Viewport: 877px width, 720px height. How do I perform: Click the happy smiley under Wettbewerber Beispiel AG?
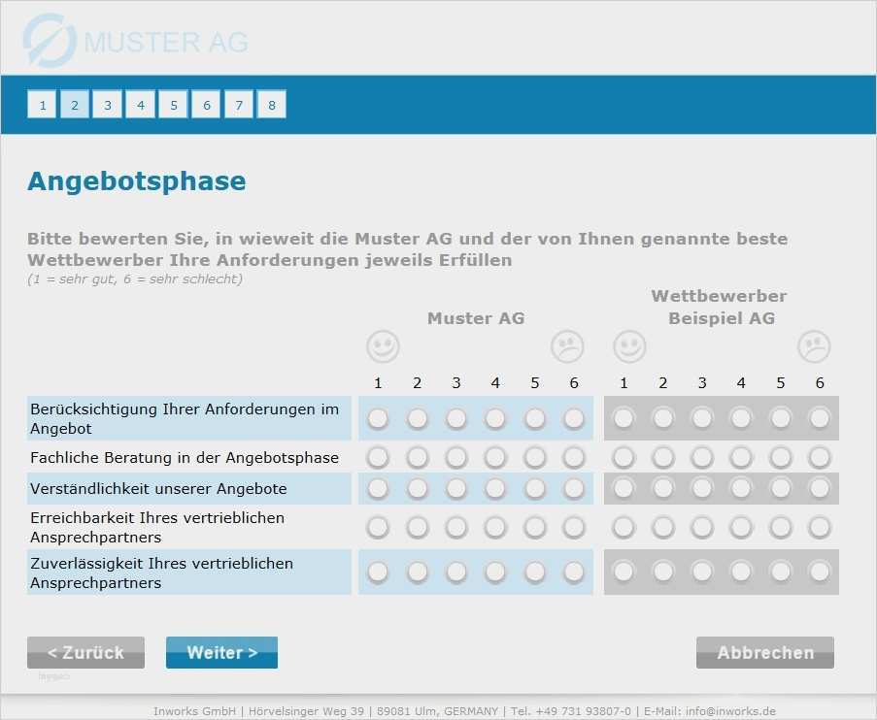point(629,346)
